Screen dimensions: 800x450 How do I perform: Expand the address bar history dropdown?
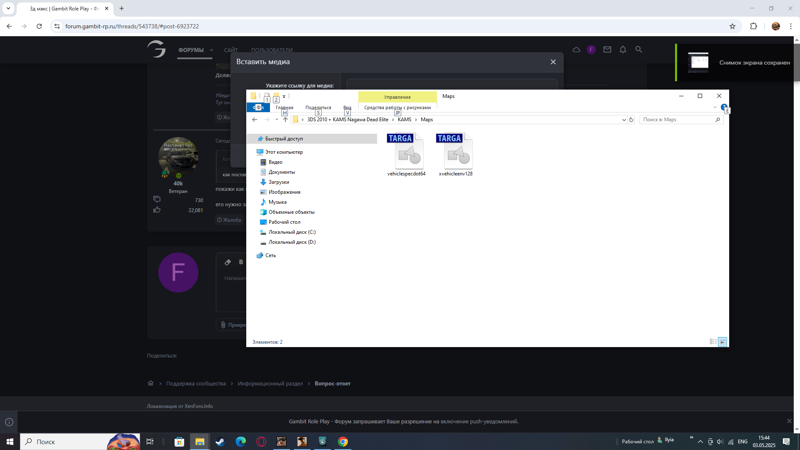(x=624, y=120)
